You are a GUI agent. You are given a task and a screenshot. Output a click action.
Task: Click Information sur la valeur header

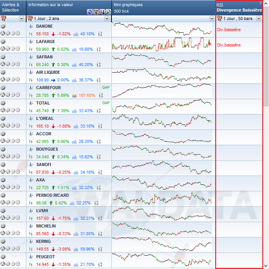(x=69, y=8)
